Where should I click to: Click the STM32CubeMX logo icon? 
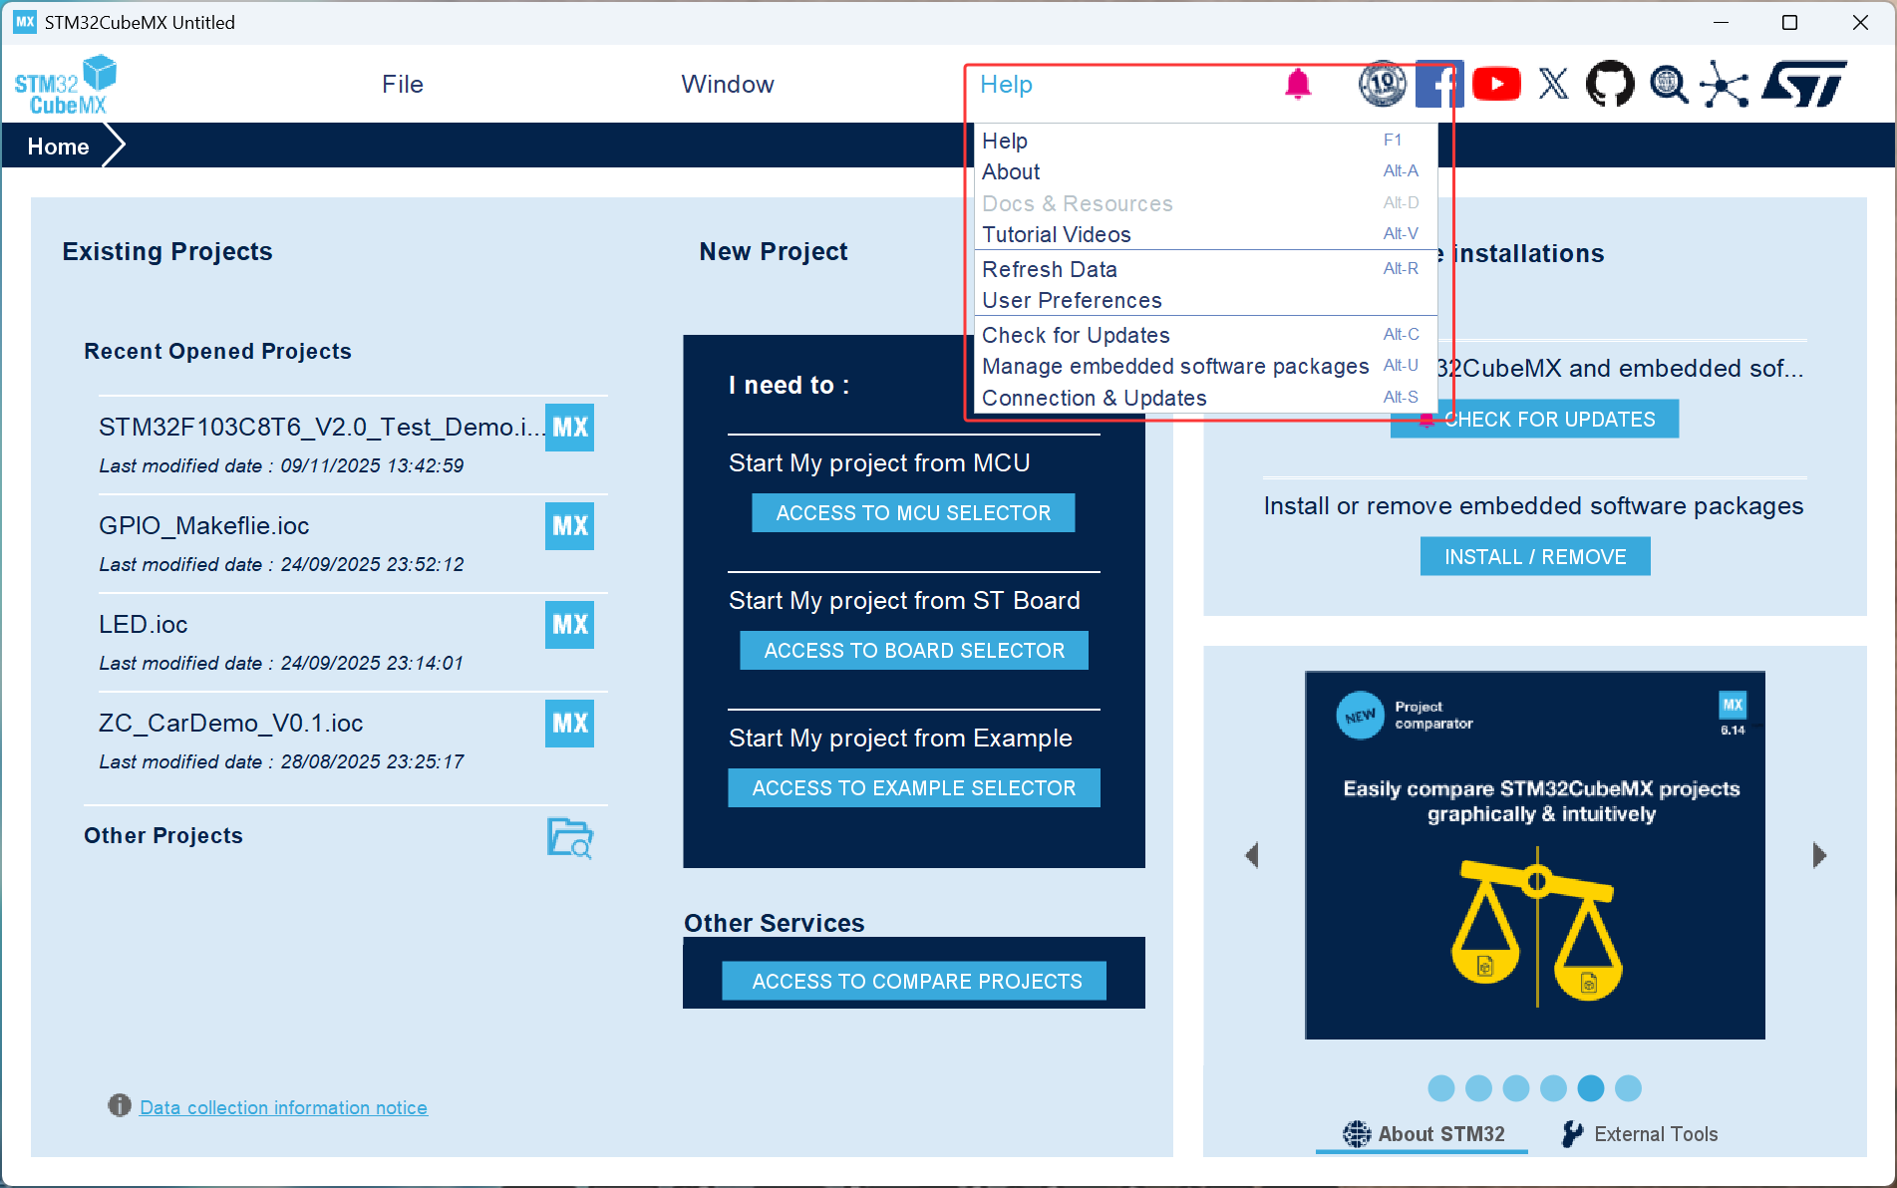click(x=65, y=85)
